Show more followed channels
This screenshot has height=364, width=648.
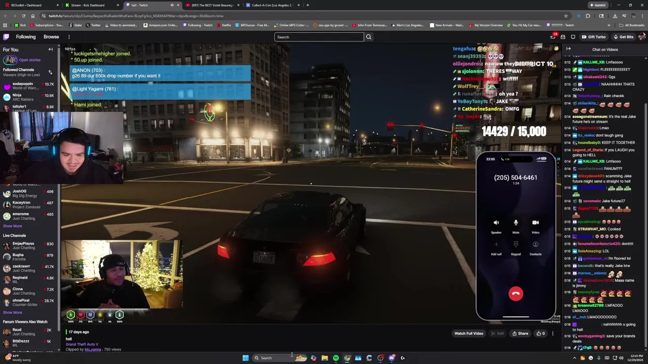[12, 226]
